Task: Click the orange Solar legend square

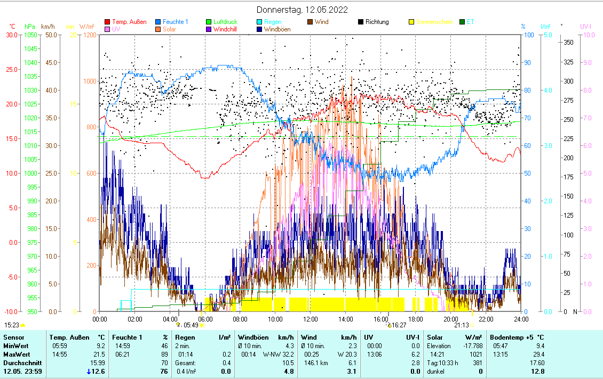Action: coord(158,29)
